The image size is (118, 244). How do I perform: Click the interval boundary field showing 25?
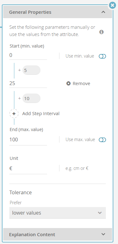tap(28, 84)
